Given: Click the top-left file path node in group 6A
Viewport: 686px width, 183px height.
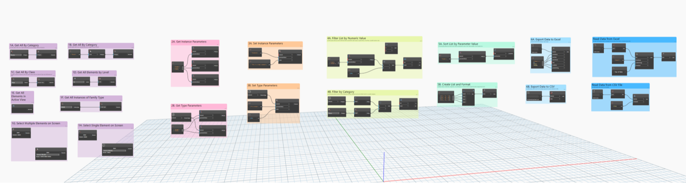Looking at the screenshot, I should [536, 49].
